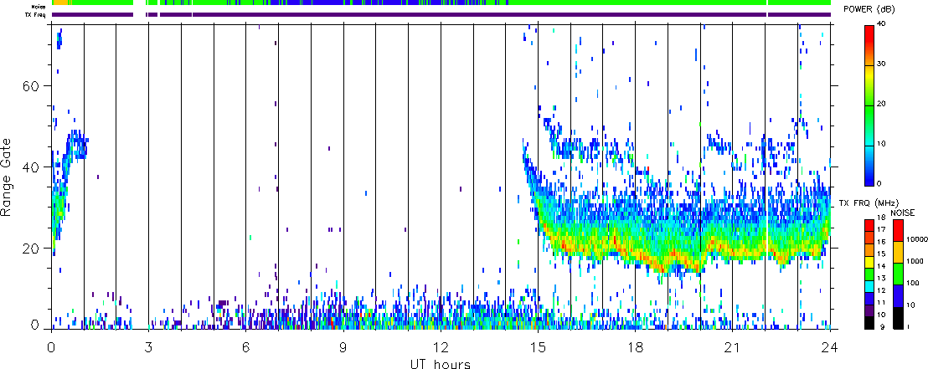Click the '1' label on NOISE scale

coord(909,326)
